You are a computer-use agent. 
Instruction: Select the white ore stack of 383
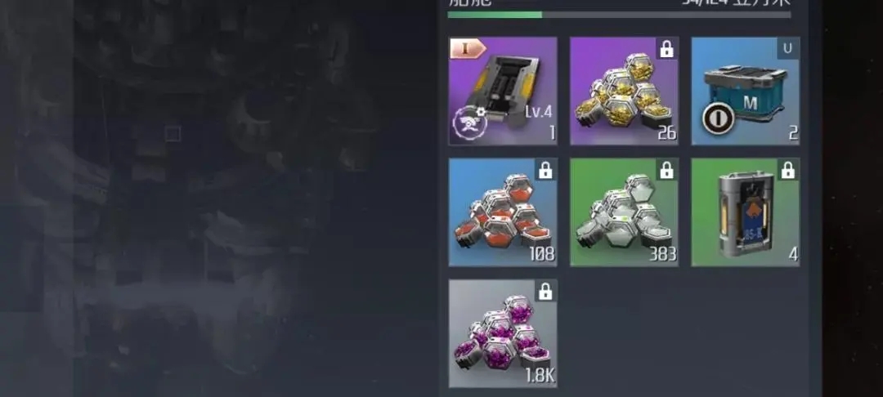[624, 212]
